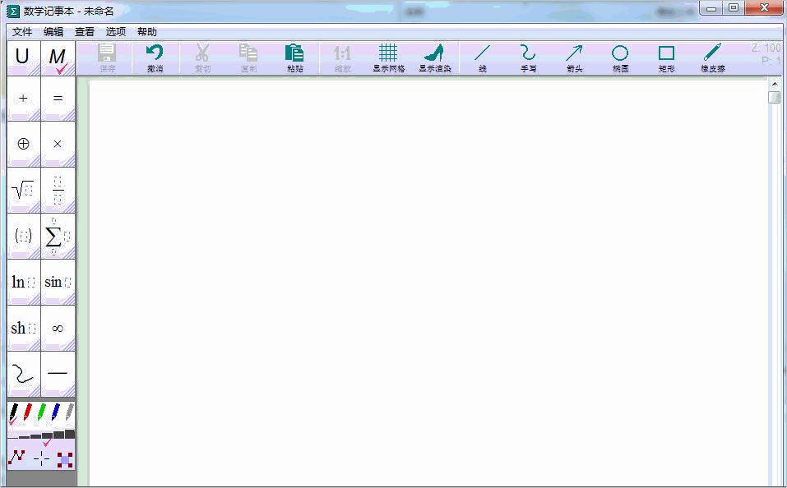Click the sigma app icon in the title bar

(x=13, y=11)
